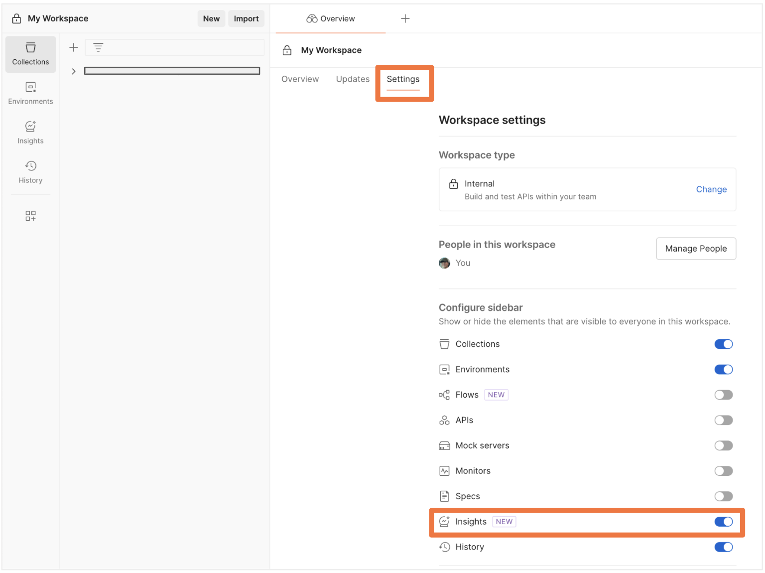Click the lock icon by Internal workspace type
This screenshot has height=573, width=765.
pos(453,184)
